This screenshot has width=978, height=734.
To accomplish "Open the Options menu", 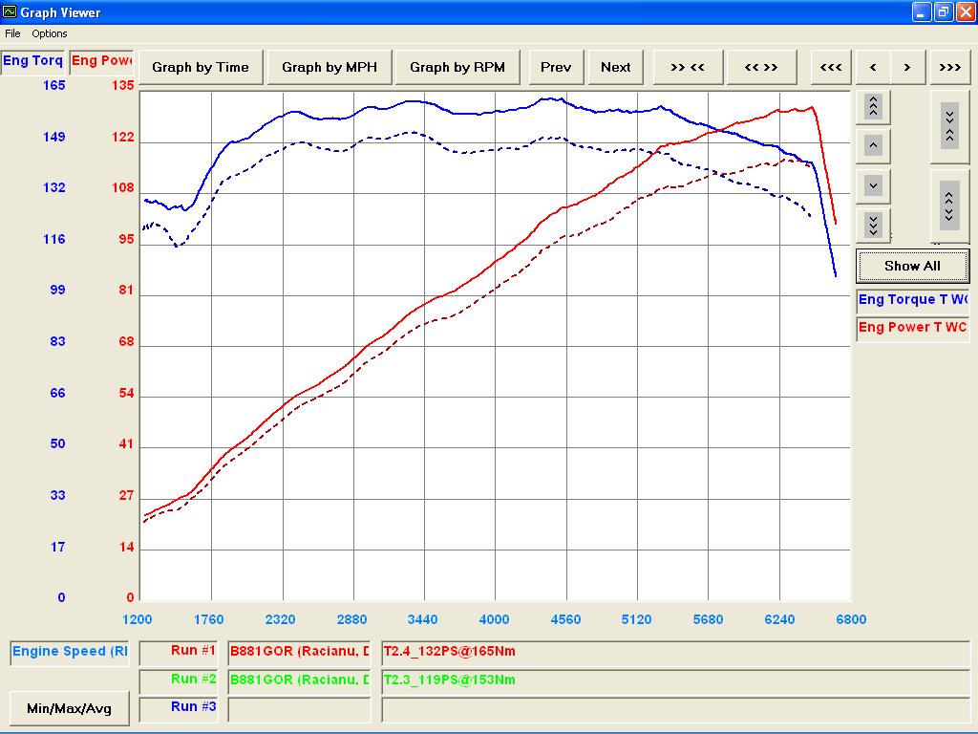I will (50, 33).
